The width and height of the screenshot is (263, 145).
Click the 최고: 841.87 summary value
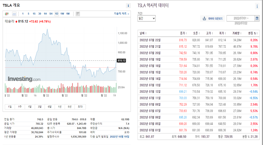147,137
